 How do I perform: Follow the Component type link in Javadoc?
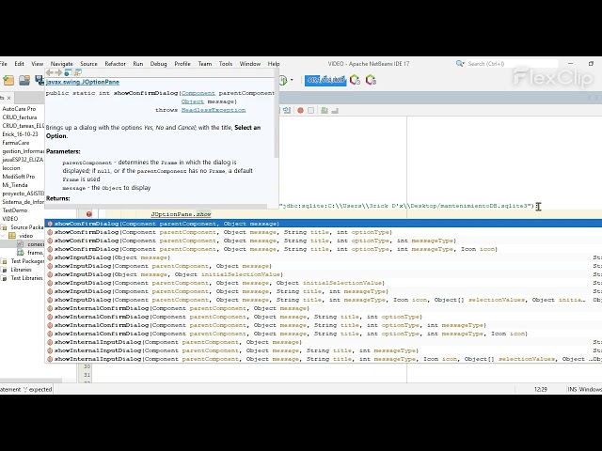pos(198,93)
